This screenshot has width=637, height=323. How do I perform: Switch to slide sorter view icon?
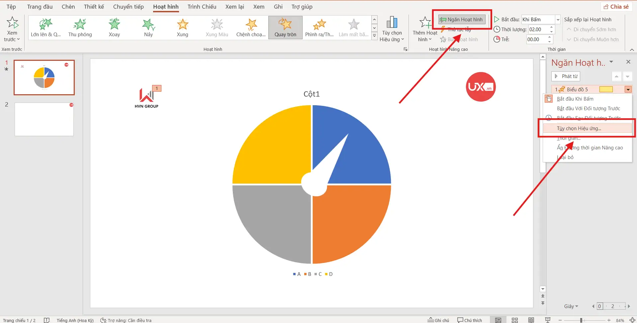pyautogui.click(x=514, y=320)
